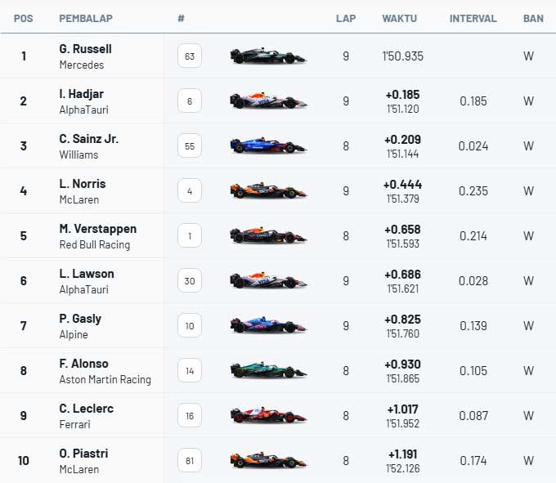Click Leclerc's Ferrari car image
The height and width of the screenshot is (483, 556).
coord(267,416)
